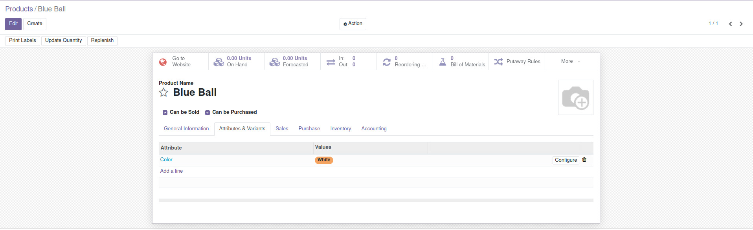Image resolution: width=753 pixels, height=230 pixels.
Task: Click the product image camera placeholder
Action: point(576,97)
